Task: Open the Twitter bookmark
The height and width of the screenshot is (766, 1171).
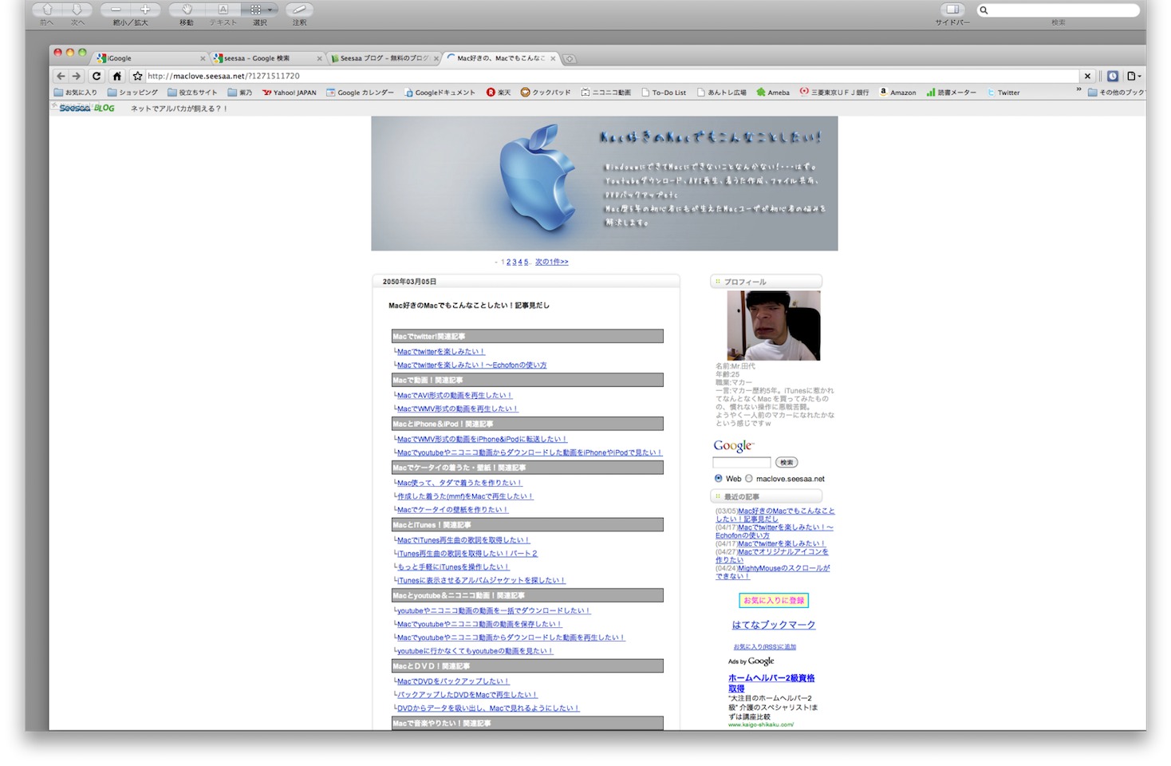Action: click(x=1003, y=93)
